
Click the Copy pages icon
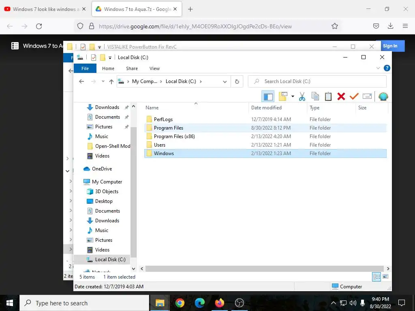(x=315, y=96)
